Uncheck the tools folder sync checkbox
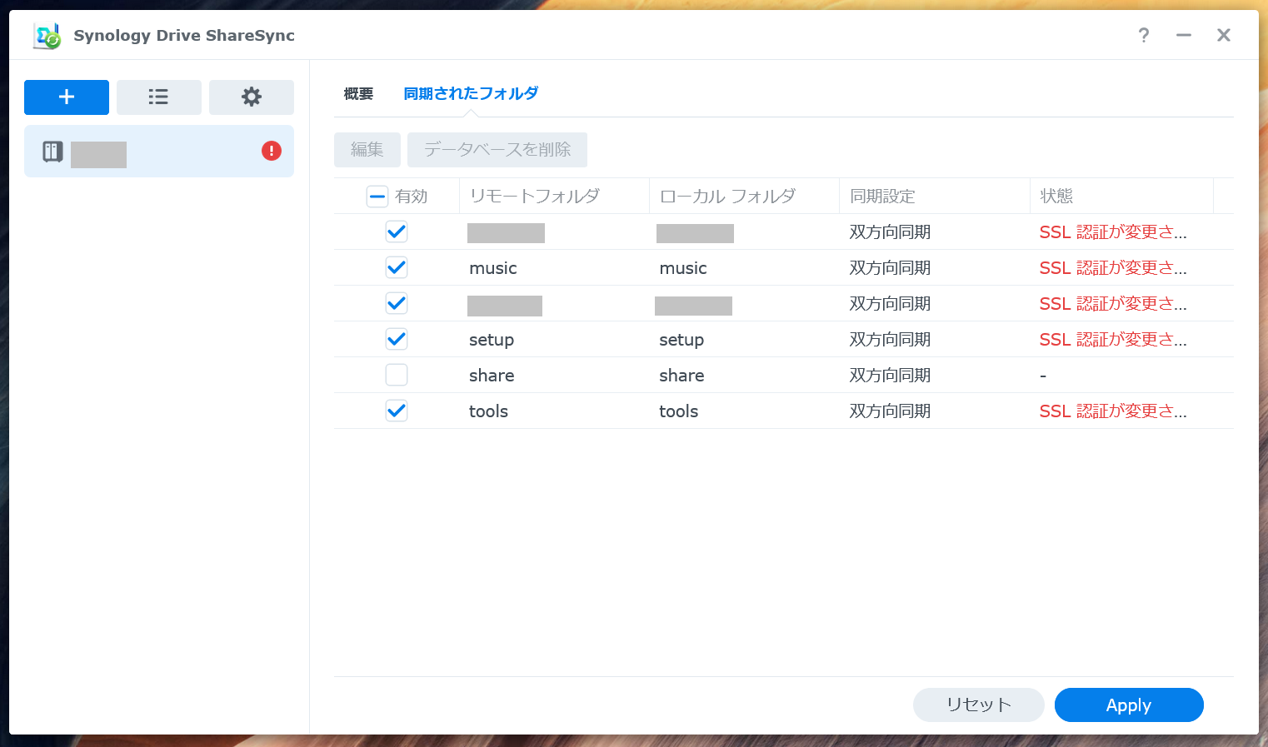1268x747 pixels. 397,410
